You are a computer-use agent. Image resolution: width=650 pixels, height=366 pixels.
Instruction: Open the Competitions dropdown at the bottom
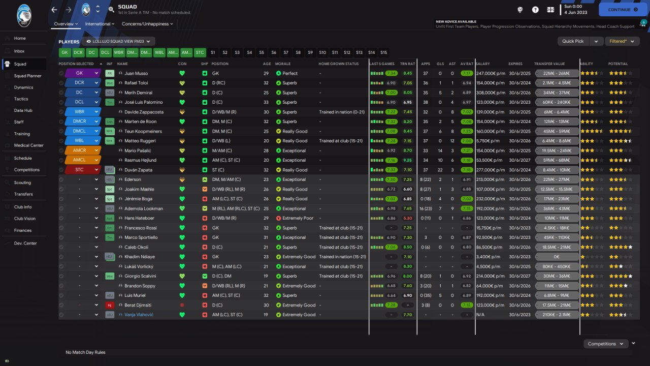pyautogui.click(x=605, y=344)
